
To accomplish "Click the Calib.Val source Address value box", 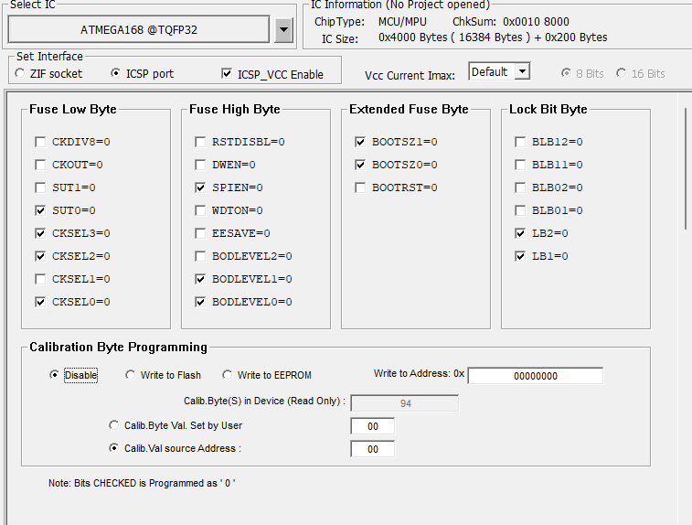I will (x=372, y=449).
